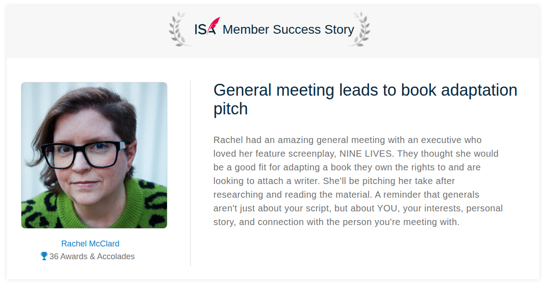The width and height of the screenshot is (546, 287).
Task: Open Rachel McClard's profile photo
Action: 94,155
